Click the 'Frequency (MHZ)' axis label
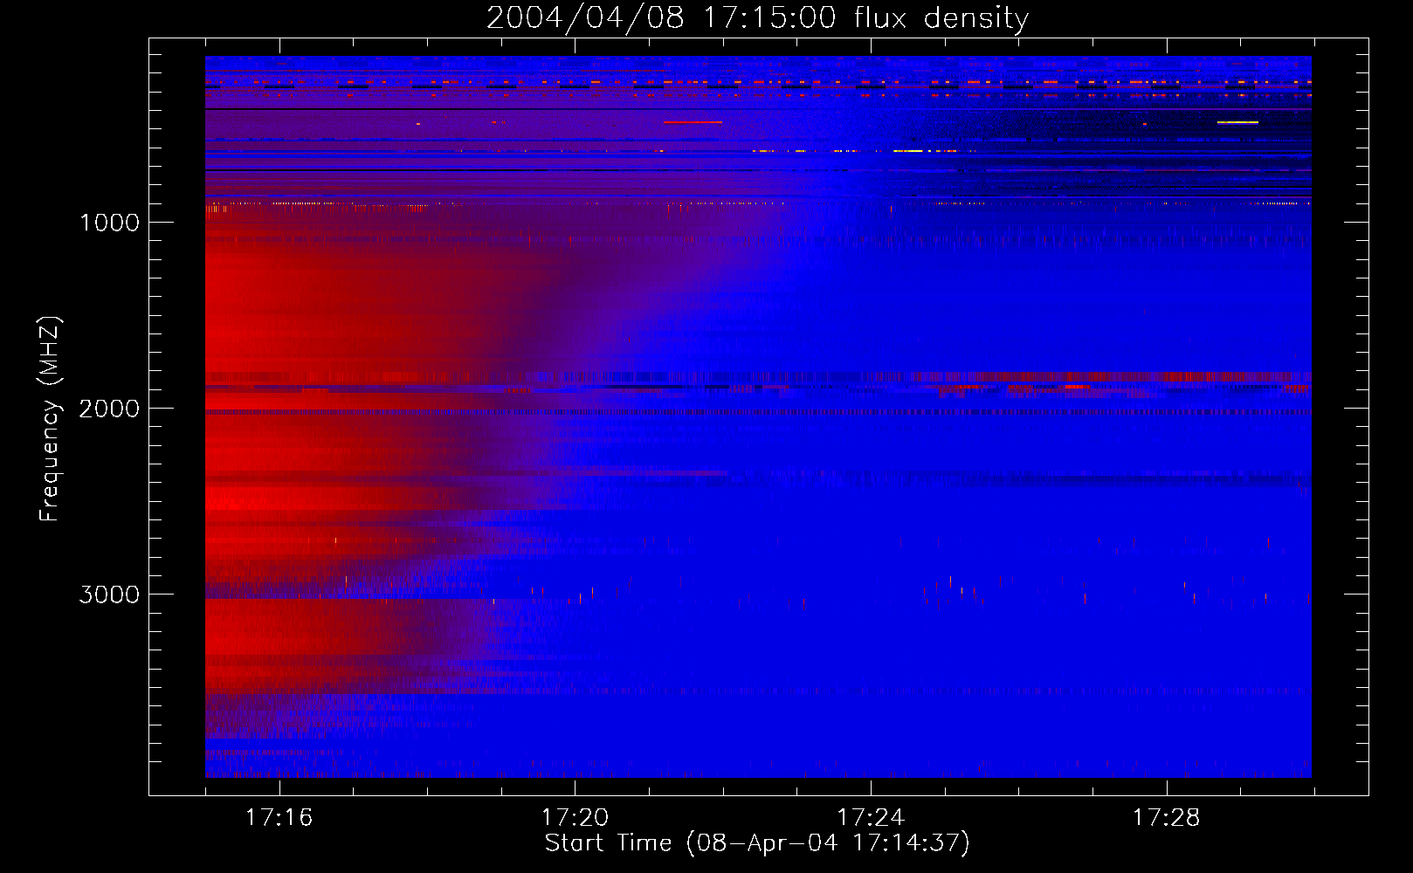1413x873 pixels. click(x=49, y=419)
